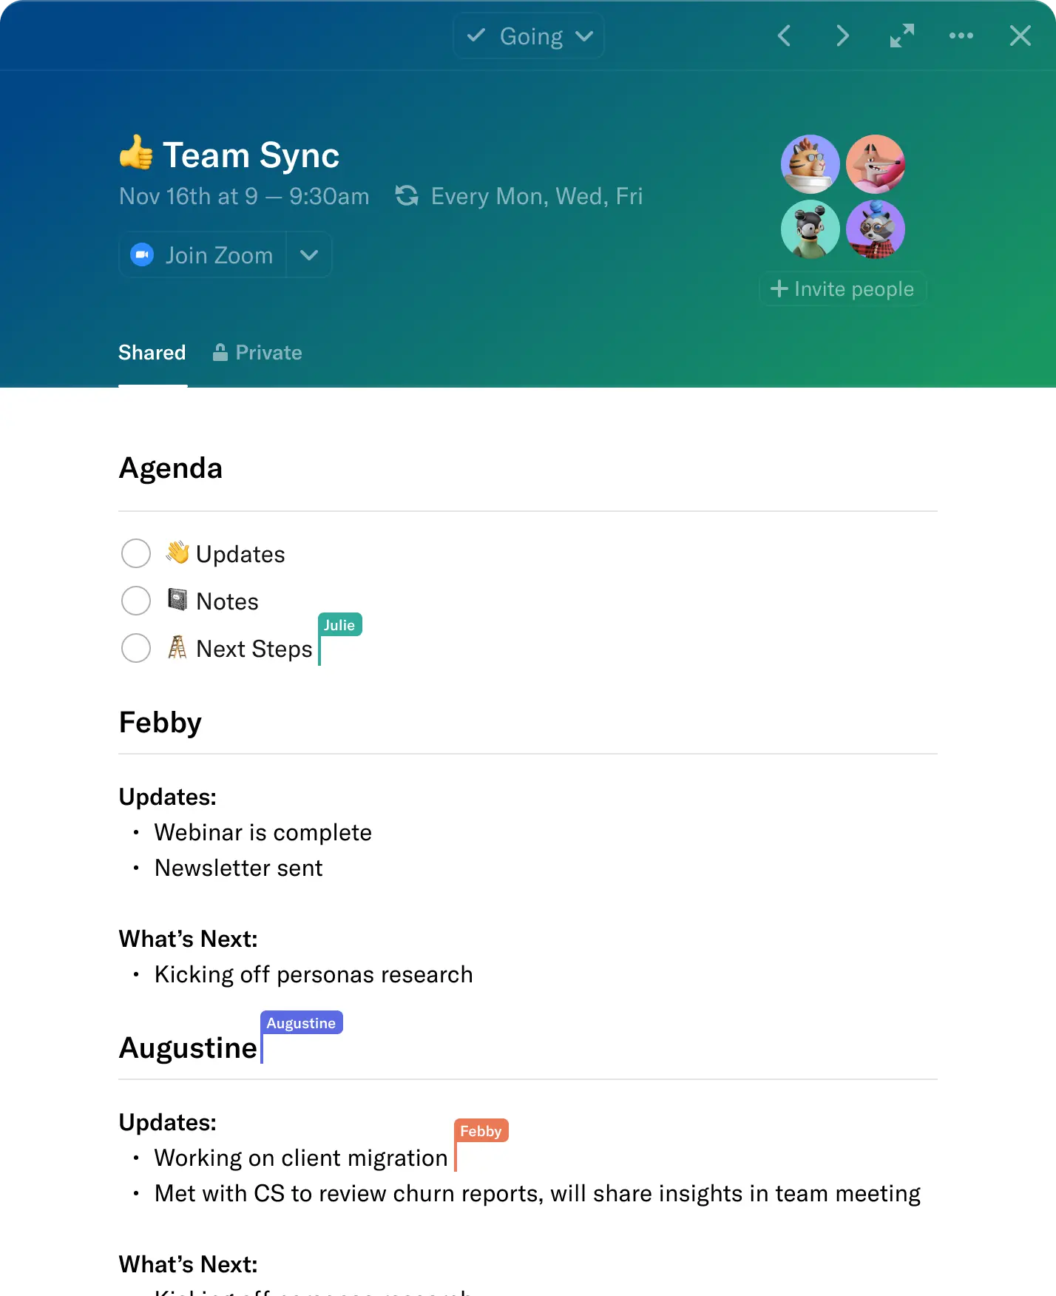1056x1296 pixels.
Task: Close the Team Sync event panel
Action: (x=1020, y=36)
